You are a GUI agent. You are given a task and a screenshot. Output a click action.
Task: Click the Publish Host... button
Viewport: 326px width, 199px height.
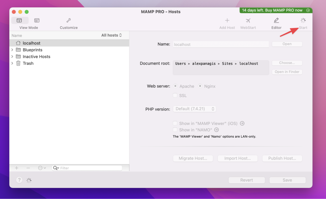tap(282, 158)
